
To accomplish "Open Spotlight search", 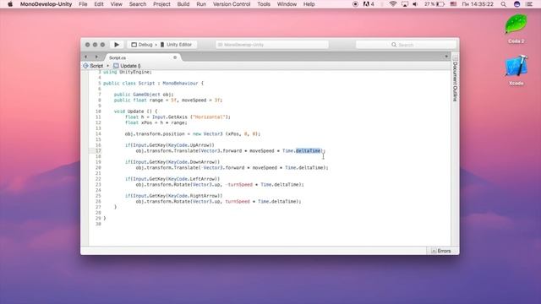I will point(504,4).
